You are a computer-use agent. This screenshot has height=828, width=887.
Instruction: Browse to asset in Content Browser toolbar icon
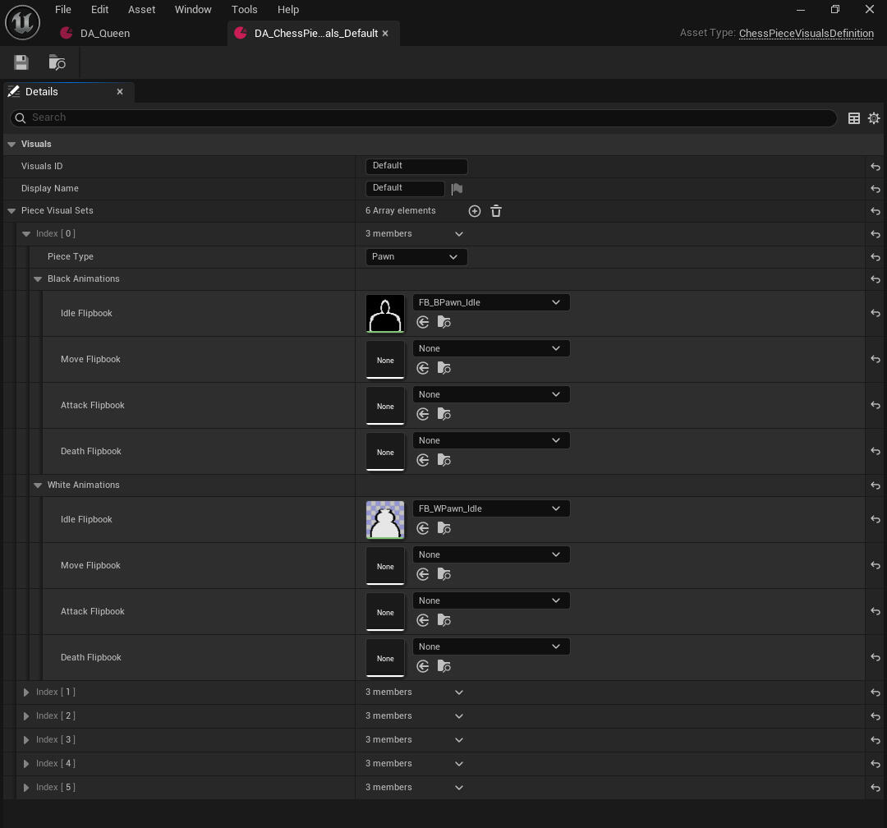[57, 62]
